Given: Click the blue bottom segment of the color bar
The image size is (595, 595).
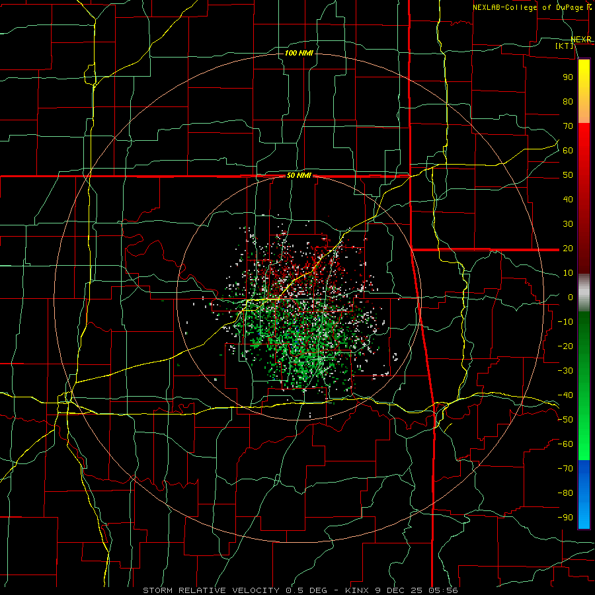Looking at the screenshot, I should point(584,495).
